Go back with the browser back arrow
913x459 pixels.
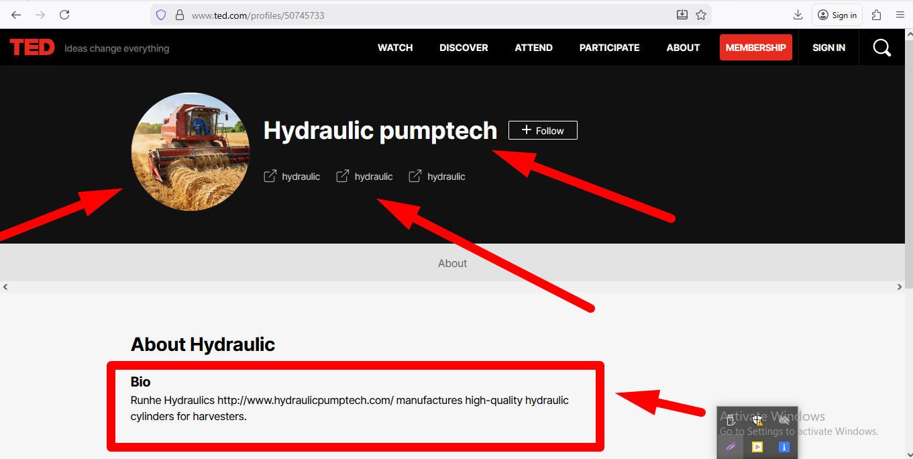pos(16,15)
